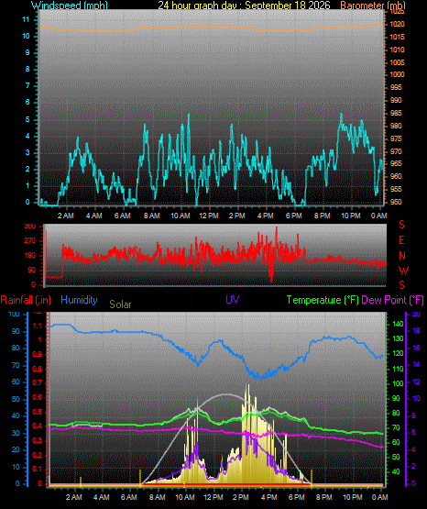Click the Rainfall (.in) legend label
This screenshot has width=427, height=509.
pyautogui.click(x=26, y=300)
